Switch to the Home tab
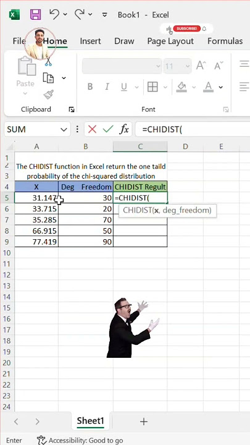Screen dimensions: 250x445 55,41
